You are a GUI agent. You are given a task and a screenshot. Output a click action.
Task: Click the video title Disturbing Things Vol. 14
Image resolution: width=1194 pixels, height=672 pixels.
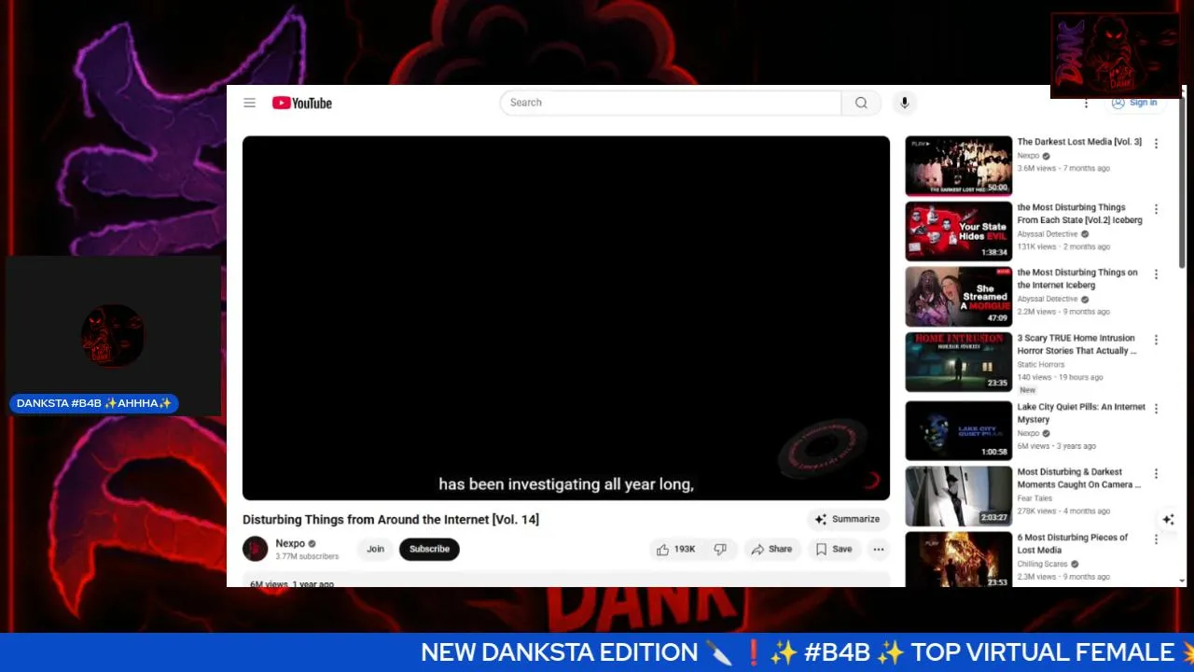[391, 519]
